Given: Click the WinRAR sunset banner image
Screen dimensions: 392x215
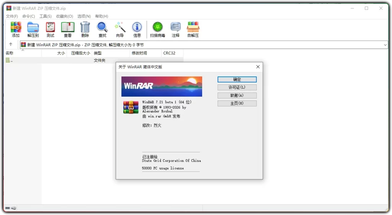Looking at the screenshot, I should click(162, 87).
